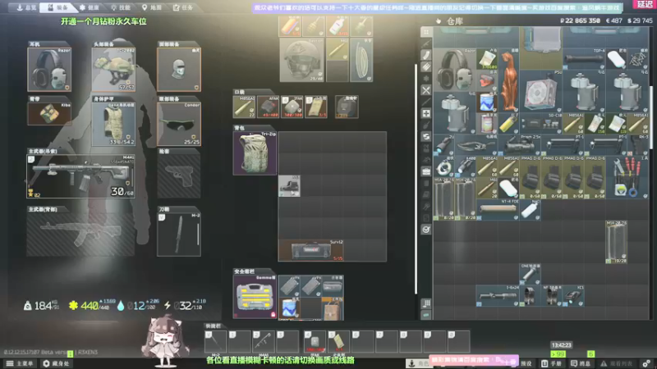
Task: Select the PSU item in stash
Action: point(541,91)
